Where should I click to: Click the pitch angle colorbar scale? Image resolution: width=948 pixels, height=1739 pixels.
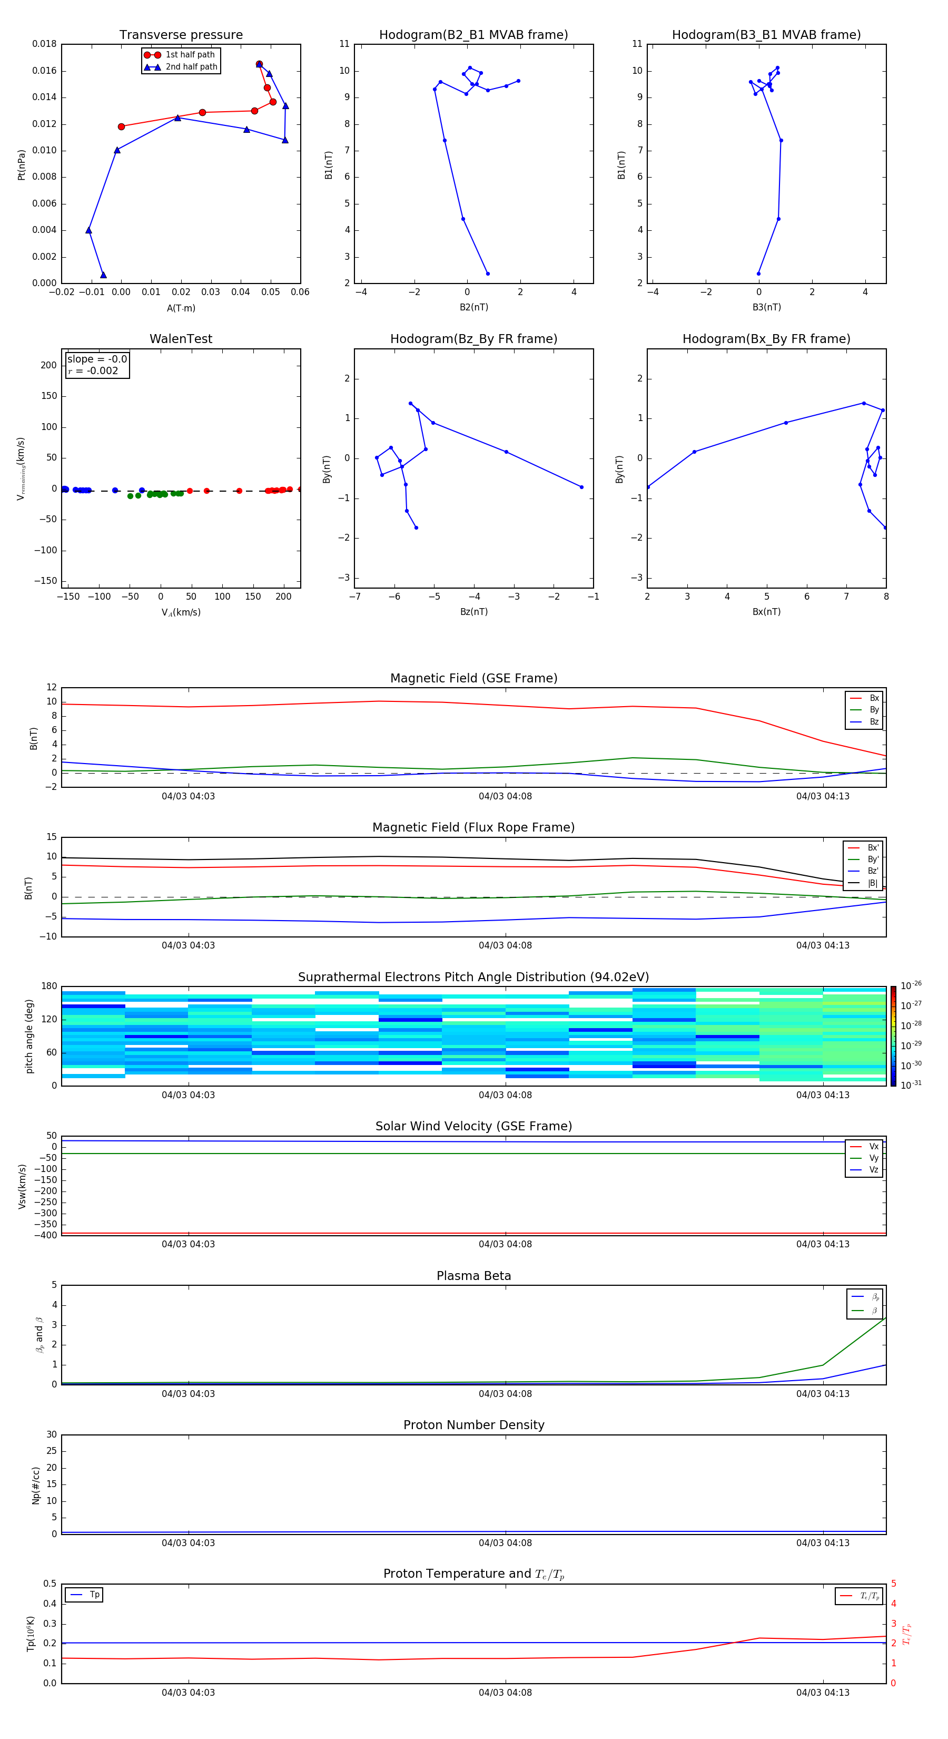[x=893, y=1036]
